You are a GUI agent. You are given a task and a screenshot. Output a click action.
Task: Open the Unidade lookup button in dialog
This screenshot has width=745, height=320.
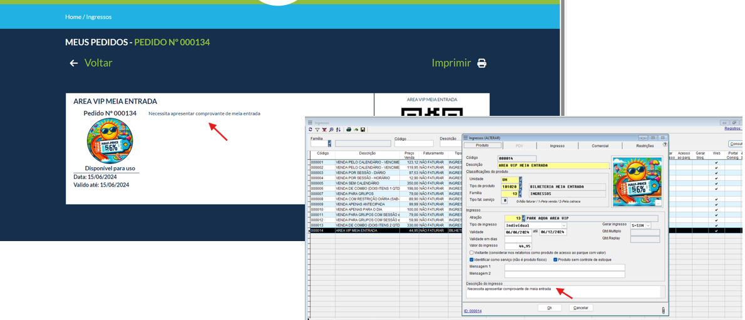(521, 179)
